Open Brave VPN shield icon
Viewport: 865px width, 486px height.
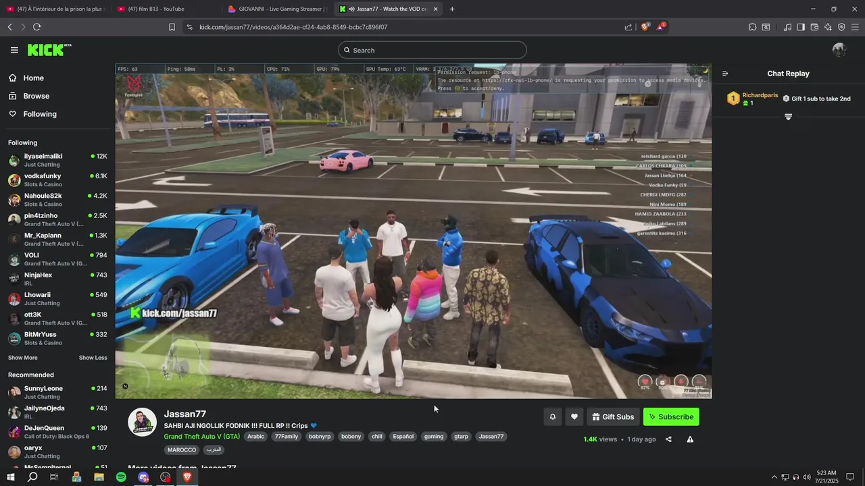click(841, 27)
